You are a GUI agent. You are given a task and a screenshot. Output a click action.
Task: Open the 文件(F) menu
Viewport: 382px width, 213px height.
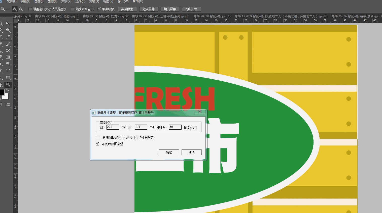(x=12, y=1)
